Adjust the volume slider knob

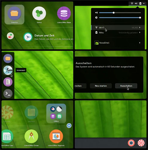[114, 13]
